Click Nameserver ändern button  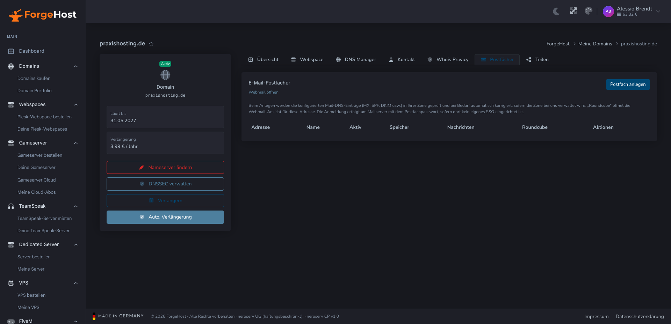[x=165, y=168]
